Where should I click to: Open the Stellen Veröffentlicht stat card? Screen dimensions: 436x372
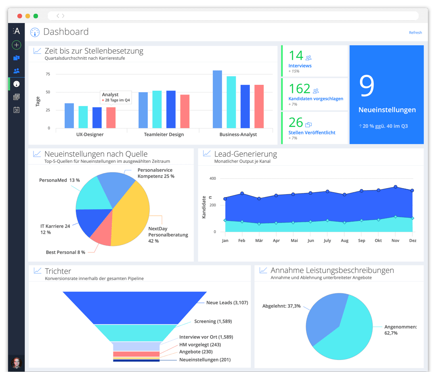pyautogui.click(x=314, y=128)
